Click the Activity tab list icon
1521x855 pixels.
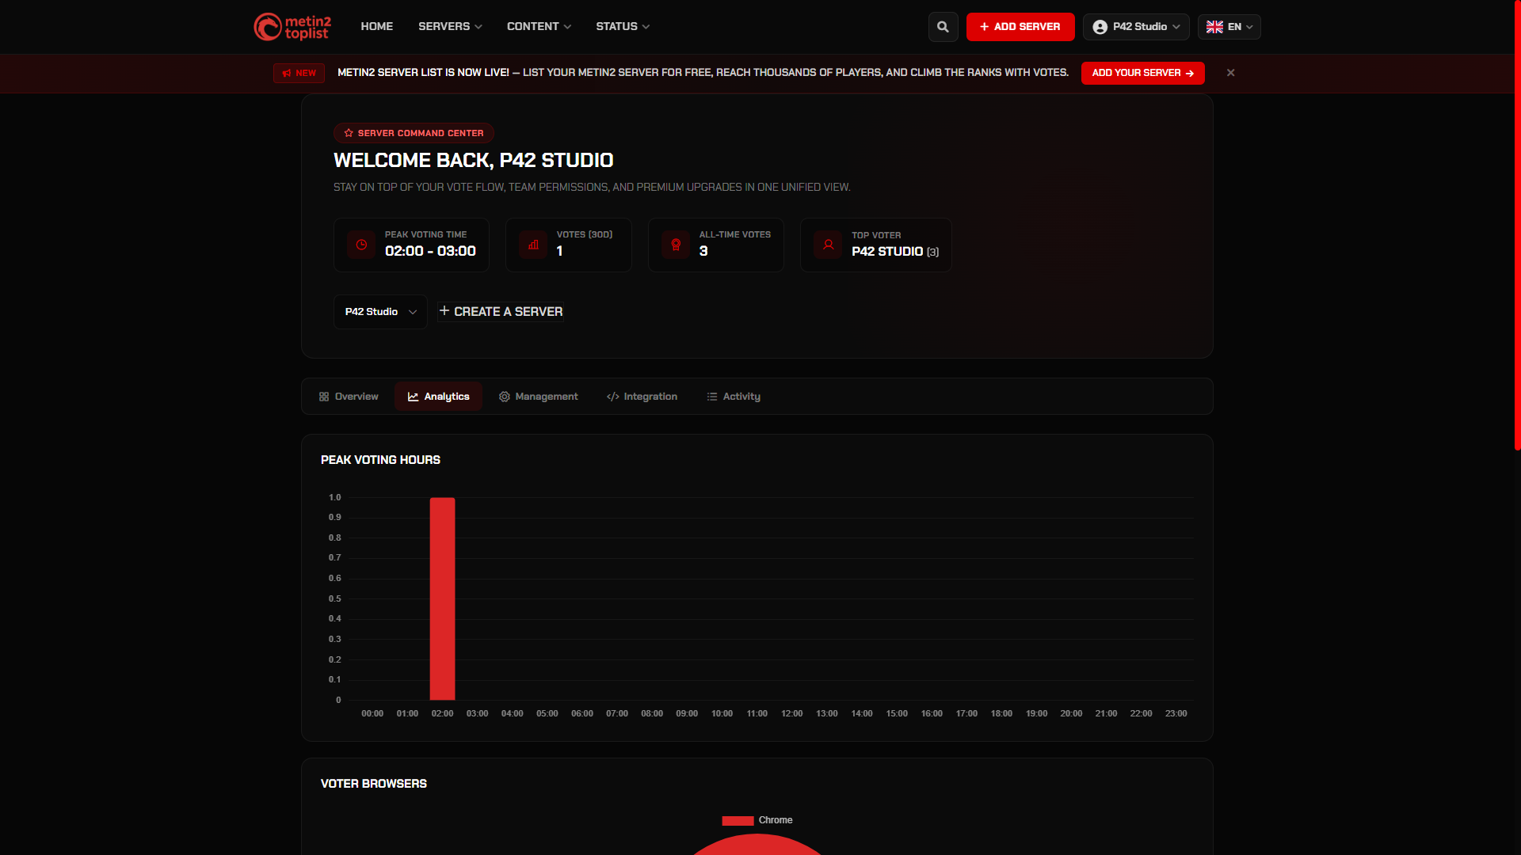pos(712,397)
